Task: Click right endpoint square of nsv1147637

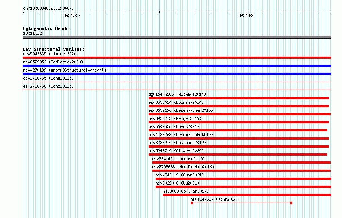Action: [291, 203]
